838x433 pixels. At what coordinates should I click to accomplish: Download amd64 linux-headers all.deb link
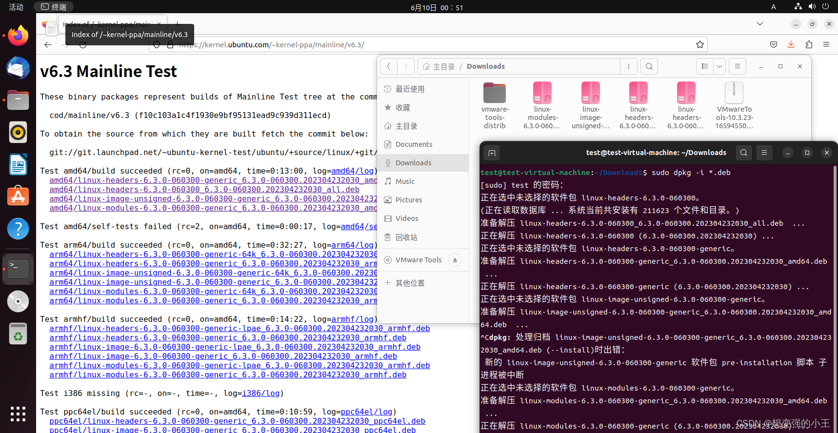[x=204, y=189]
